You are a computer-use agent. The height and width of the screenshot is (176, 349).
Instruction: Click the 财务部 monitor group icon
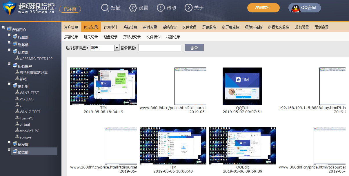(15, 44)
